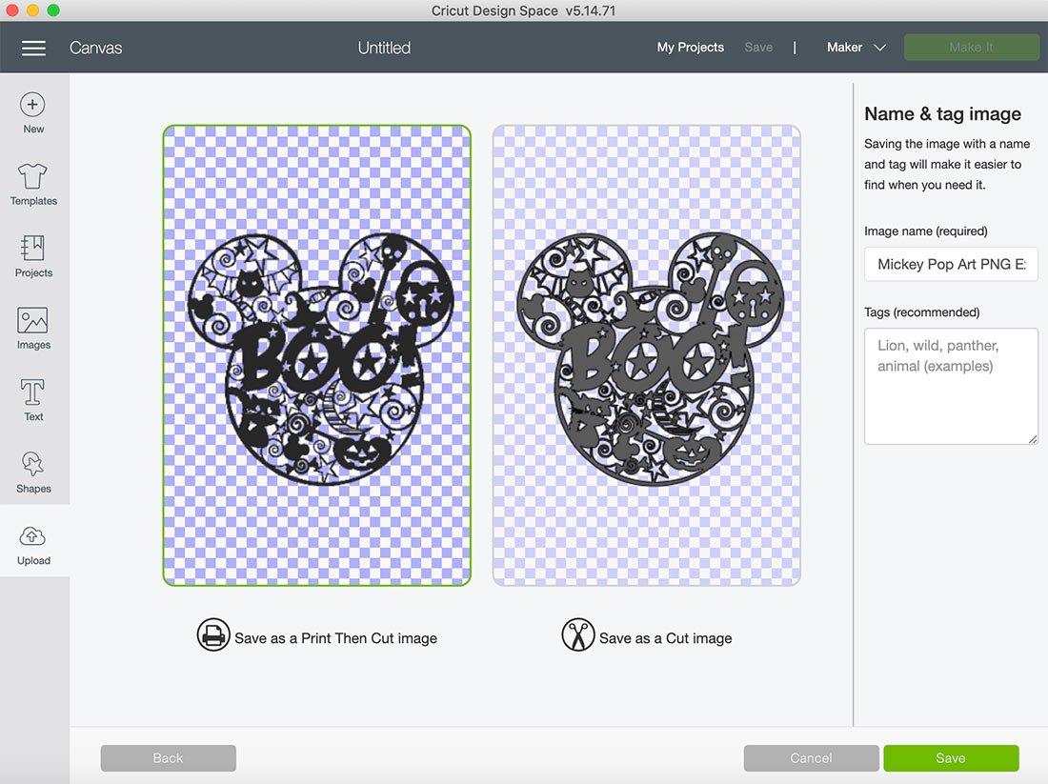Screen dimensions: 1048x784
Task: Click the Untitled project name
Action: pyautogui.click(x=384, y=49)
